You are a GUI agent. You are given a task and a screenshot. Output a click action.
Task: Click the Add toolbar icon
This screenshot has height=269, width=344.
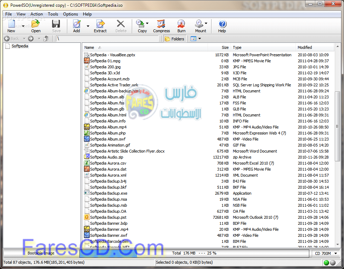[x=77, y=24]
